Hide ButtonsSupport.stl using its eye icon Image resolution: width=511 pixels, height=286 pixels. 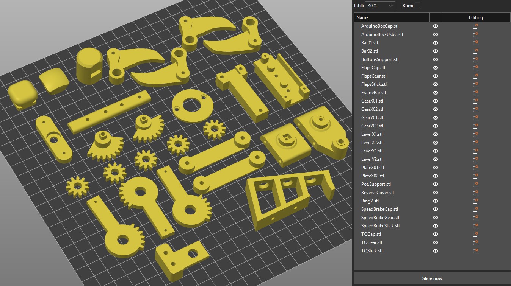(x=436, y=59)
